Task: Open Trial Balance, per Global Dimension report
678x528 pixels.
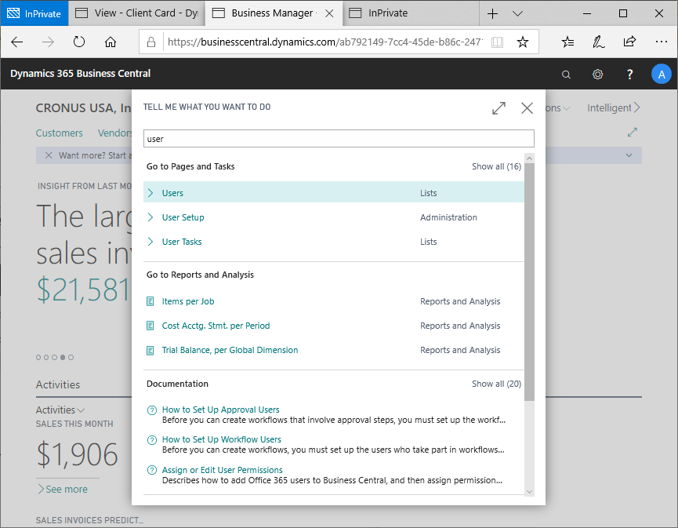Action: pyautogui.click(x=230, y=350)
